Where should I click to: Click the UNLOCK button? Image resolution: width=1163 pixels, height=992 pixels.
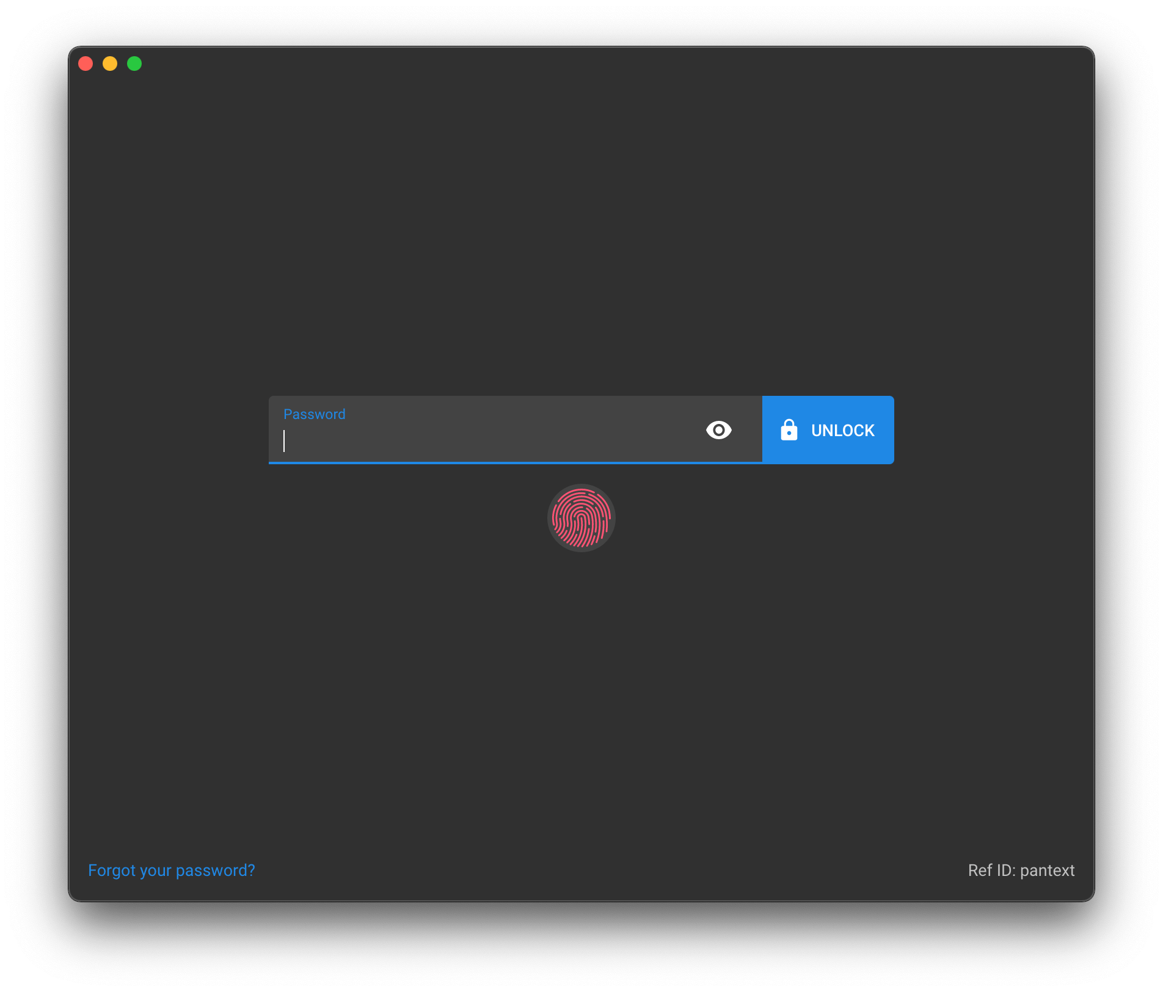pyautogui.click(x=828, y=430)
